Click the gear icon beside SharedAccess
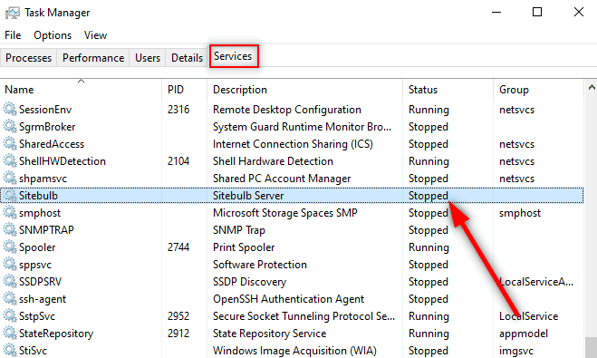 point(10,143)
